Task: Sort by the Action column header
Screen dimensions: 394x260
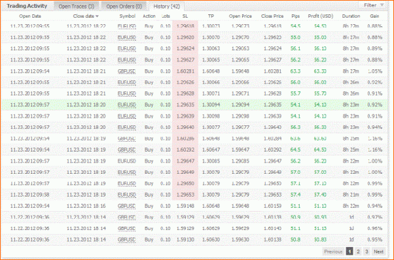Action: (149, 16)
